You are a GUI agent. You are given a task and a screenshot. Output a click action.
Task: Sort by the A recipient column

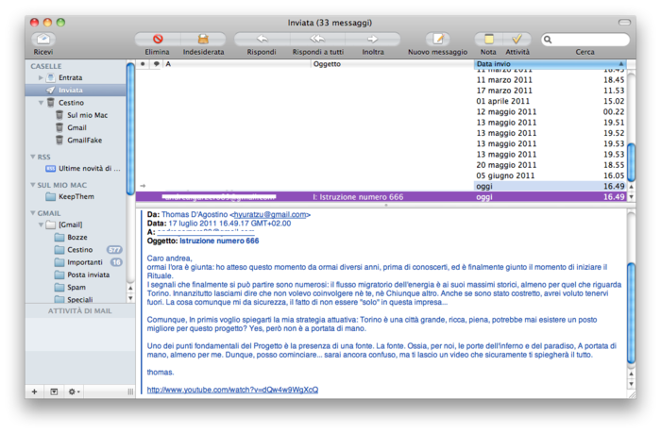click(x=237, y=64)
